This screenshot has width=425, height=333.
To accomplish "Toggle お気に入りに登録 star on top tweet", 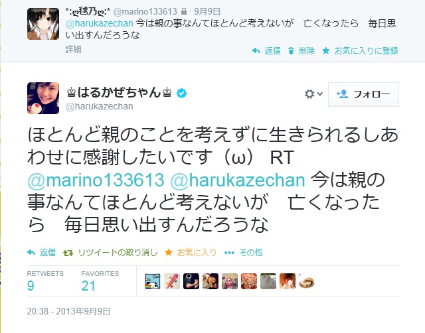I will [x=326, y=50].
